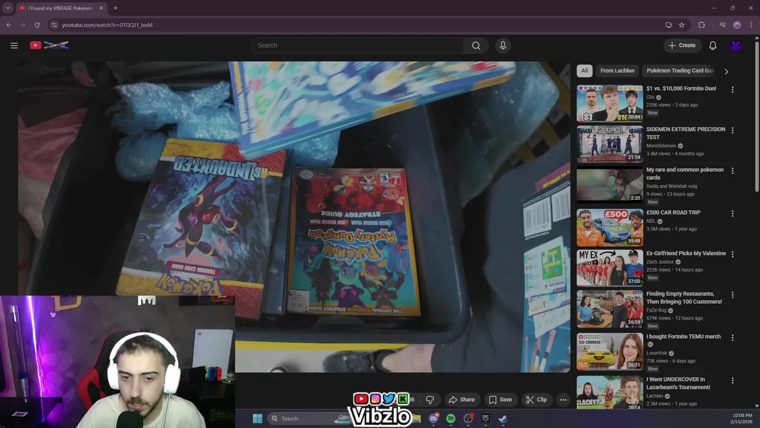Open the YouTube guide hamburger menu
Screen dimensions: 760x428
point(14,45)
